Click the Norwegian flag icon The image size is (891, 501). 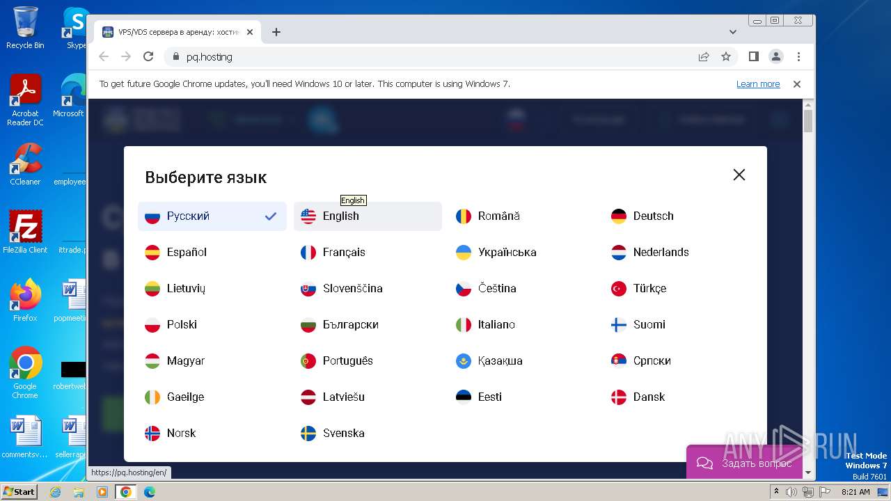point(152,434)
